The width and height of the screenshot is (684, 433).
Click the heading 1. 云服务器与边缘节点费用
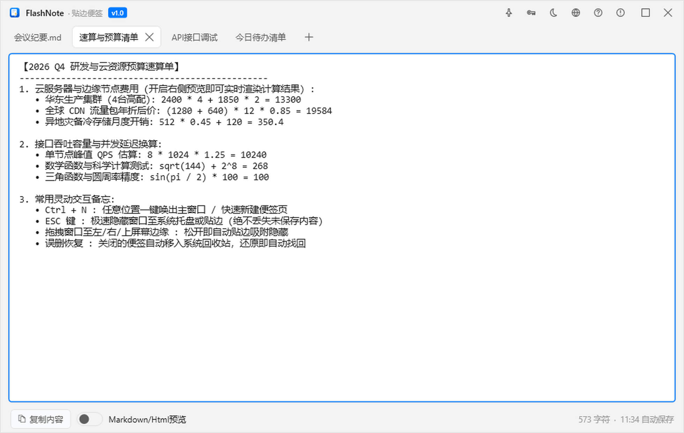[x=167, y=89]
